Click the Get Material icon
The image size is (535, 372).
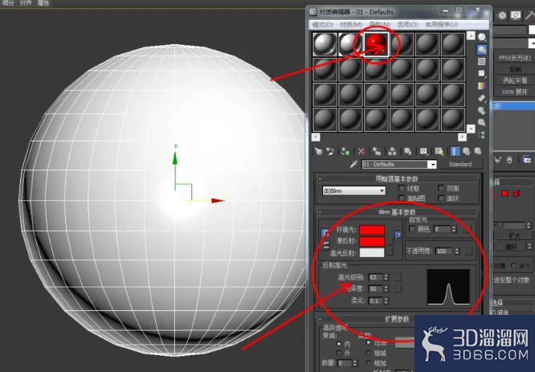(318, 151)
